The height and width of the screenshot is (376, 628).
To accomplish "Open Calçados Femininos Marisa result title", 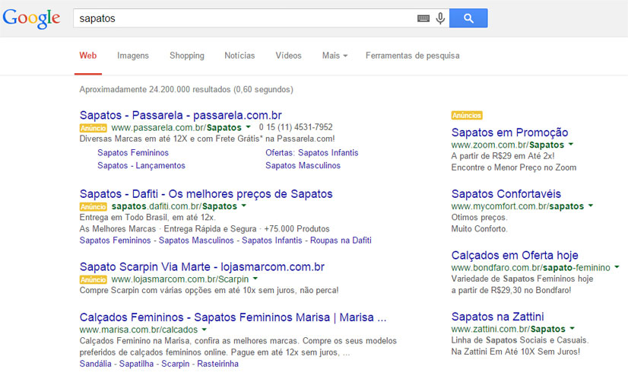I will pos(233,317).
